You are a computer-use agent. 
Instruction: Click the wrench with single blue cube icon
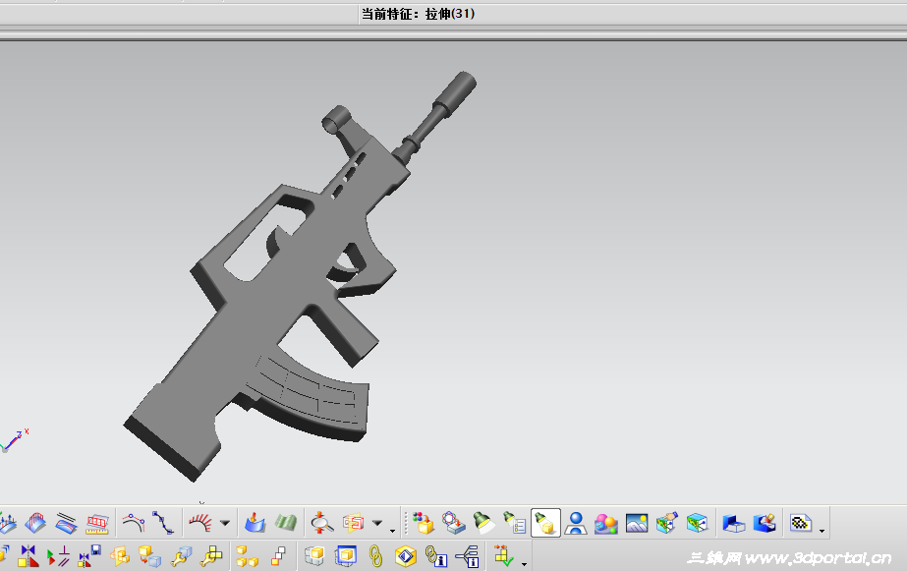[181, 556]
